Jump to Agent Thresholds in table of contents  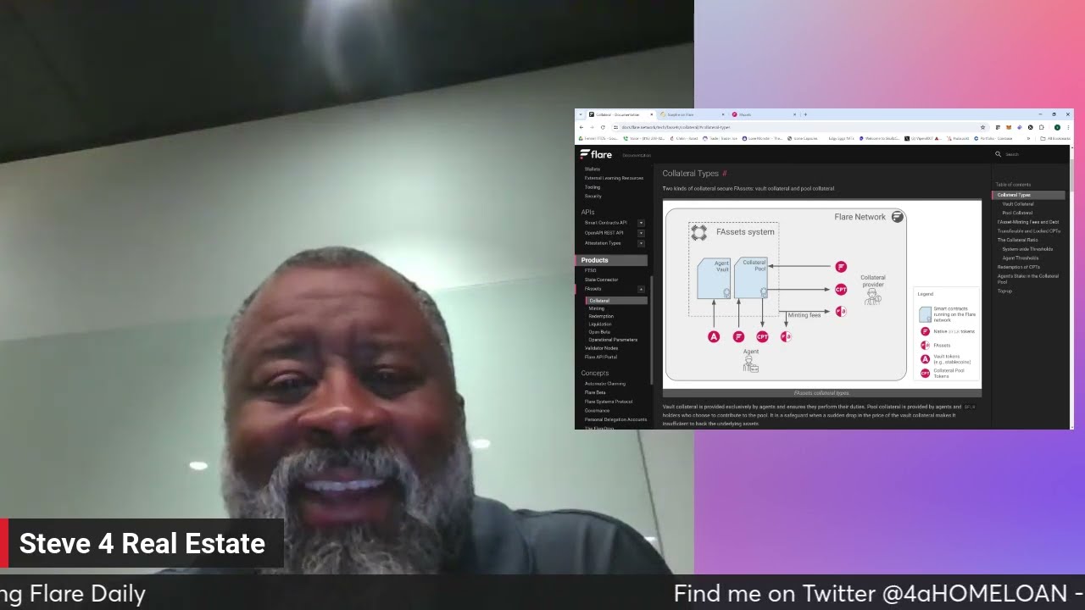pyautogui.click(x=1021, y=258)
